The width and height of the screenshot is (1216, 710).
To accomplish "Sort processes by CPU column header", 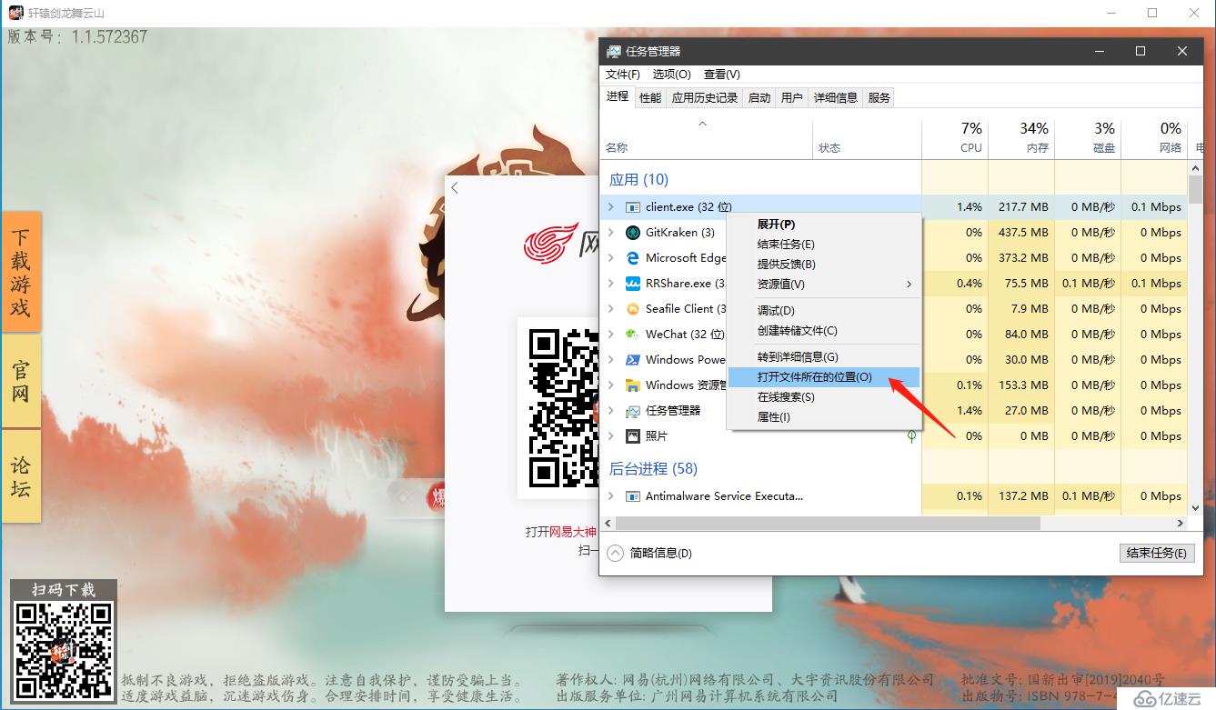I will pos(955,137).
